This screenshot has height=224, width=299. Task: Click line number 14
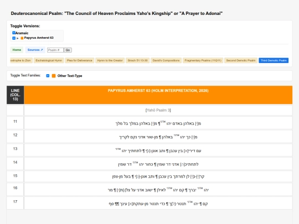(x=16, y=162)
